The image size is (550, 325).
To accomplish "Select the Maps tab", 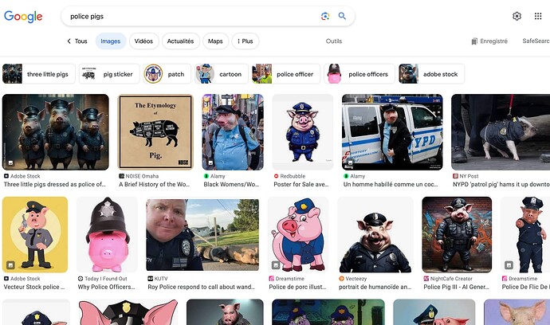I will coord(215,41).
